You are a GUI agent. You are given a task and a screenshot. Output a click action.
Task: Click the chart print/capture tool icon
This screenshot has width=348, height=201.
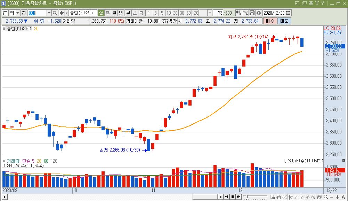(x=319, y=197)
